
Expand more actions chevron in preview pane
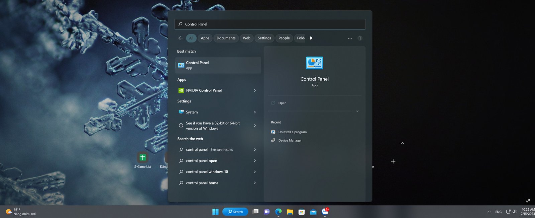click(357, 111)
